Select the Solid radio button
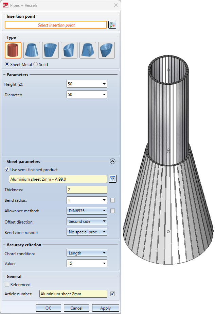This screenshot has height=314, width=215. coord(36,64)
